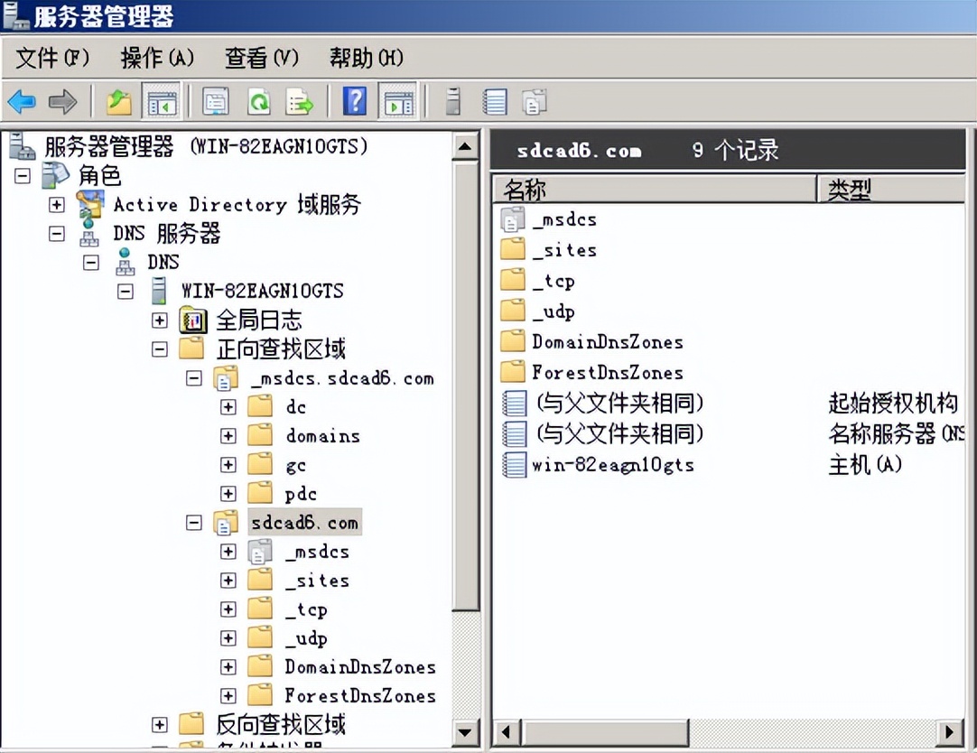
Task: Select _tcp folder in right pane
Action: [554, 280]
